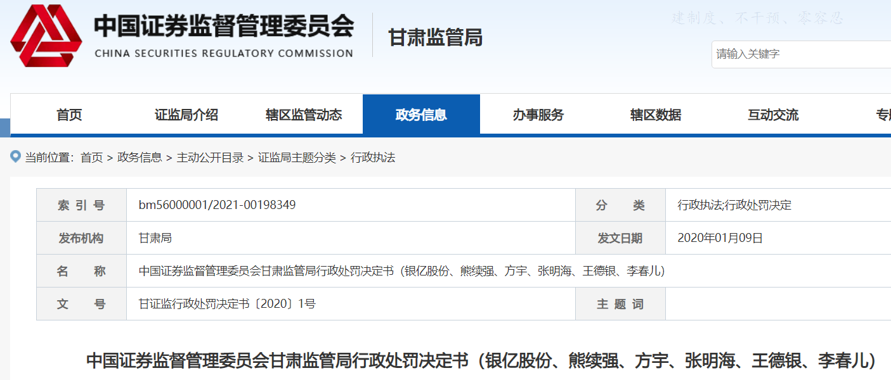
Task: Click the CHINA SECURITIES REGULATORY COMMISSION subtitle
Action: pos(224,53)
